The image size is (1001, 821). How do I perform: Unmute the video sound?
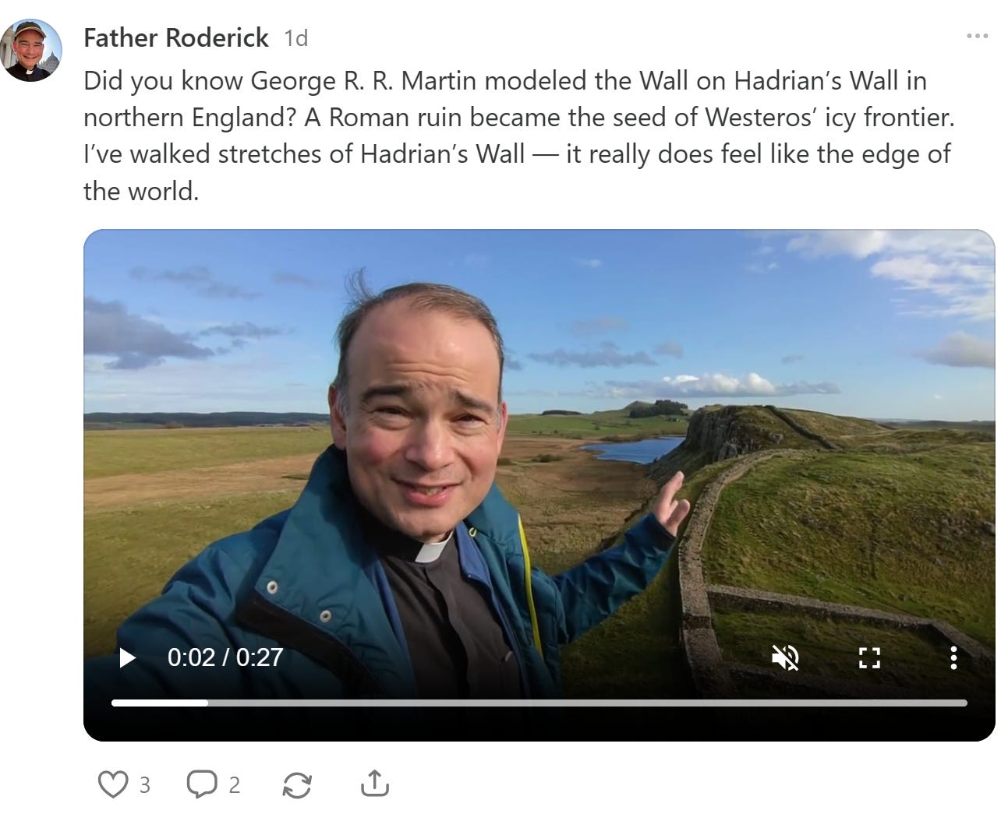785,658
